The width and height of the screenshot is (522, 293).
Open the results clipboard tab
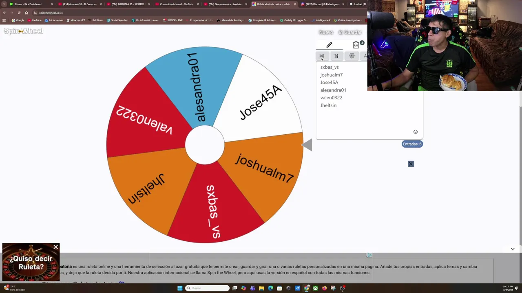point(356,45)
